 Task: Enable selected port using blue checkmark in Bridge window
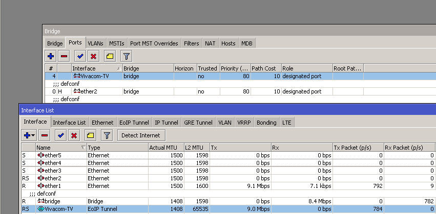tap(80, 56)
